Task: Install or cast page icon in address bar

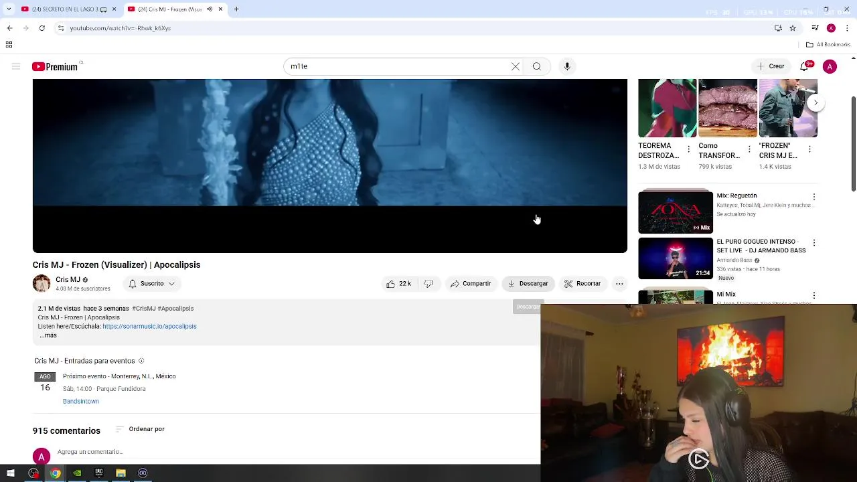Action: [778, 28]
